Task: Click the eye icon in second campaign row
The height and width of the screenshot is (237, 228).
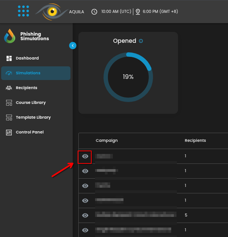Action: tap(85, 171)
